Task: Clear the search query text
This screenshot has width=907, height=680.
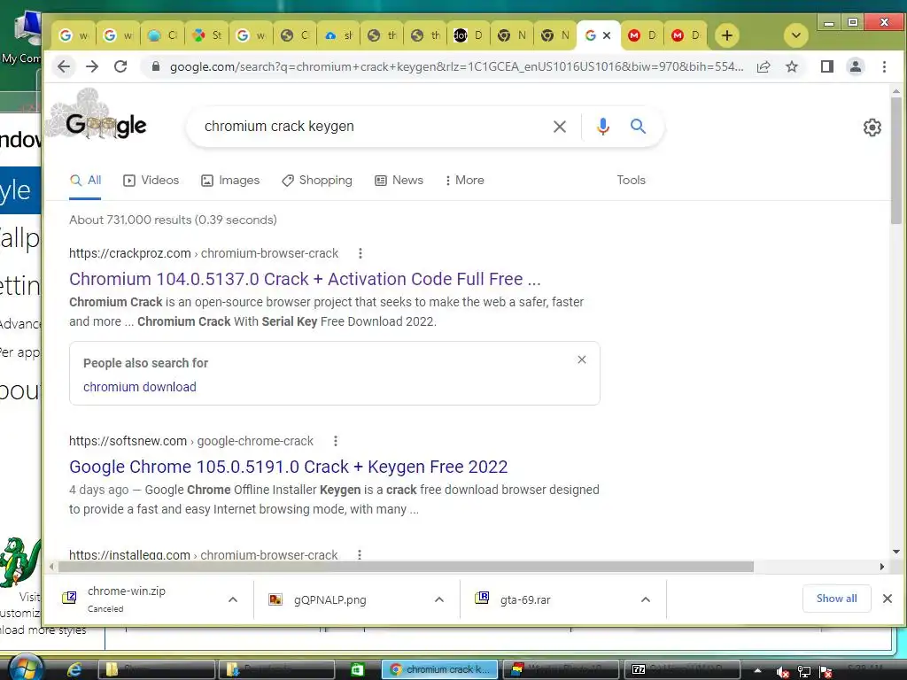Action: click(560, 127)
